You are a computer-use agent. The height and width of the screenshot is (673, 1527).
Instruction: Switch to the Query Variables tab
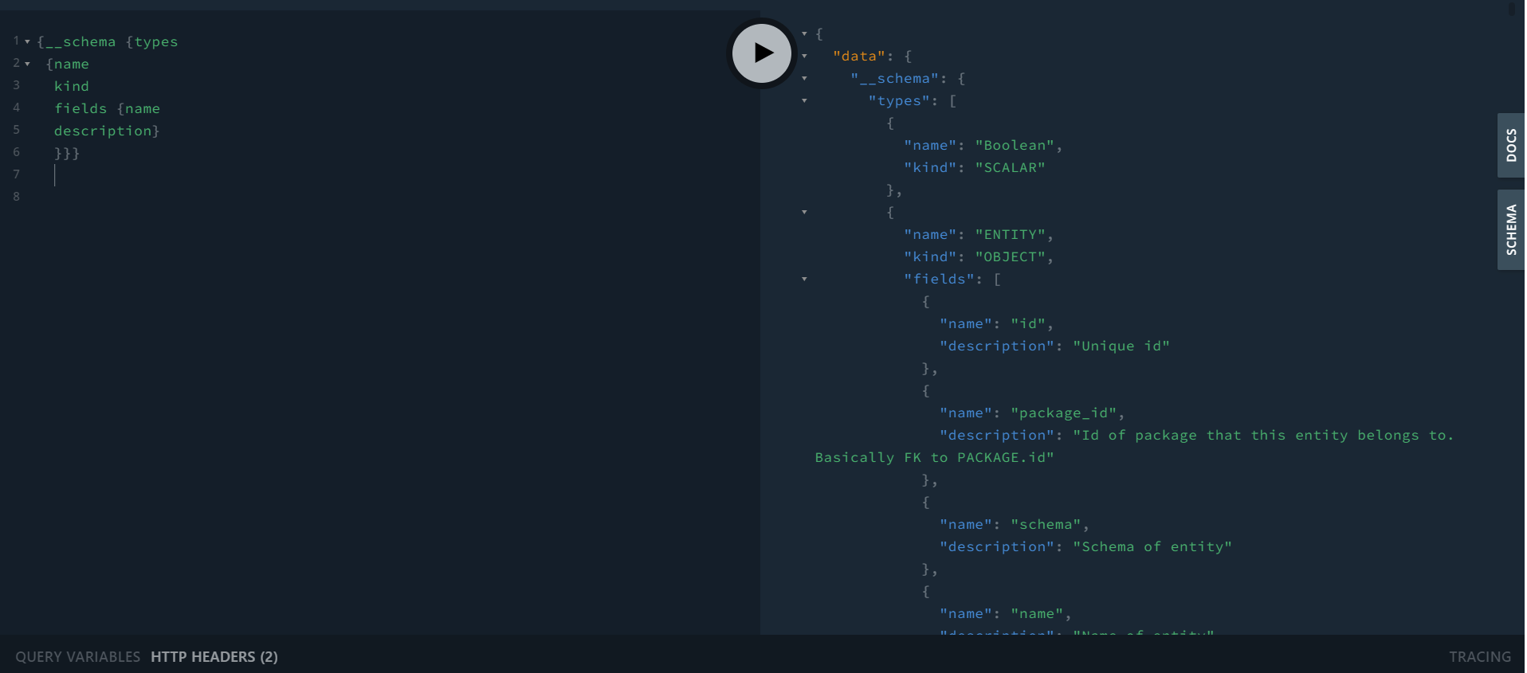point(78,656)
